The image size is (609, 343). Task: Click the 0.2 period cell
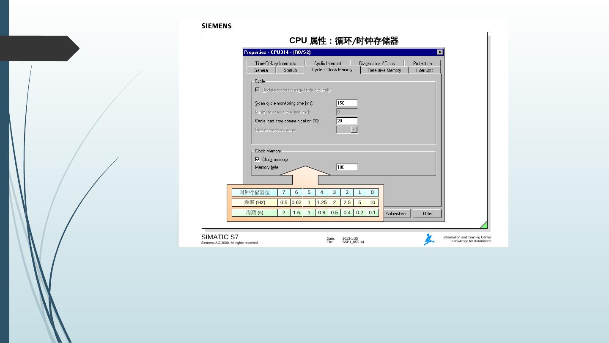click(360, 213)
